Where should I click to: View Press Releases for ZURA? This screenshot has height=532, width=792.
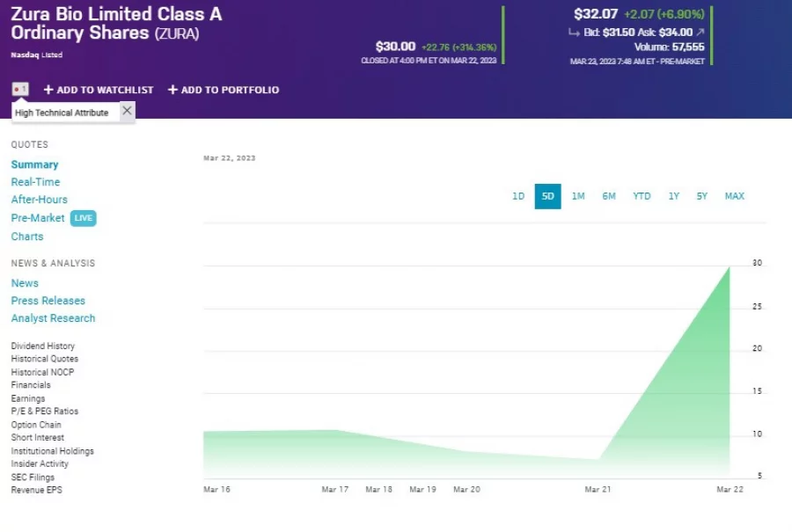(x=48, y=301)
